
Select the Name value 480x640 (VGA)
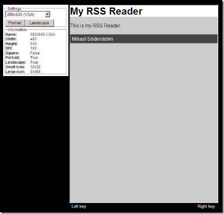pos(43,34)
